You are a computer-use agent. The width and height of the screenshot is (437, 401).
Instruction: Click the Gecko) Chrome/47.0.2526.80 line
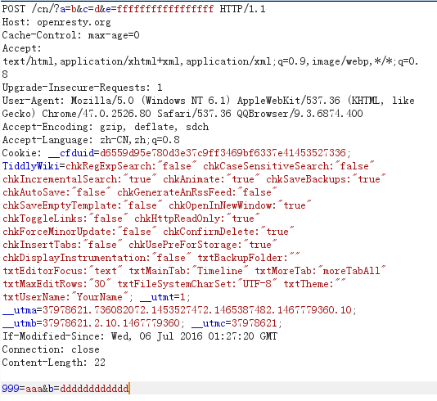[x=182, y=114]
